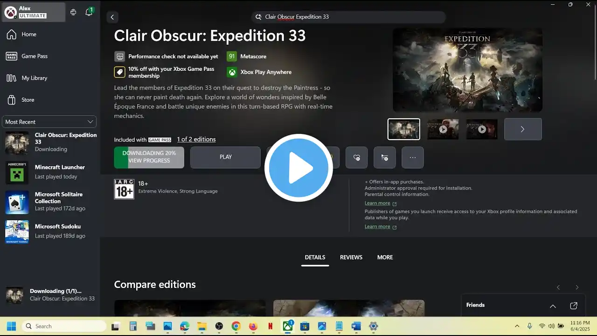Select Microsoft Solitaire Collection in recent list
597x336 pixels.
50,202
